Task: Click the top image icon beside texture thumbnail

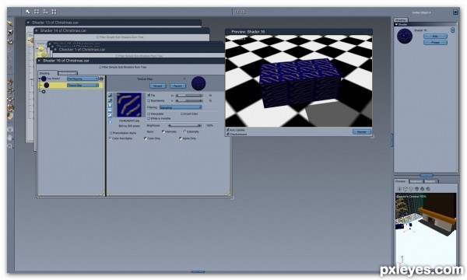Action: click(x=110, y=95)
